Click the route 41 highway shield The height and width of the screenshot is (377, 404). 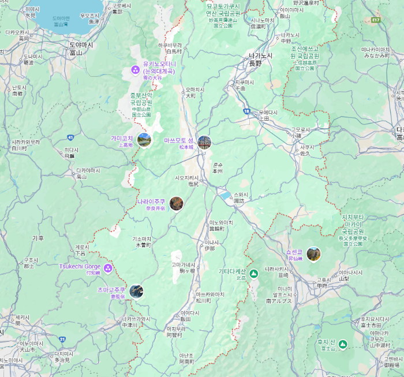tap(70, 137)
